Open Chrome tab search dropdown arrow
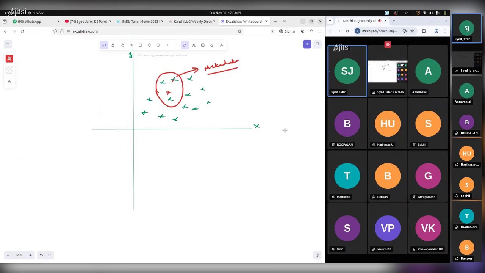Image resolution: width=485 pixels, height=273 pixels. tap(330, 21)
